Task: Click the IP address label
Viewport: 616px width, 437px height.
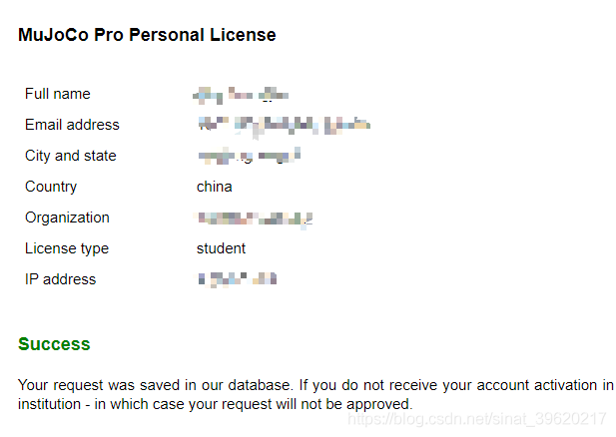Action: [x=60, y=279]
